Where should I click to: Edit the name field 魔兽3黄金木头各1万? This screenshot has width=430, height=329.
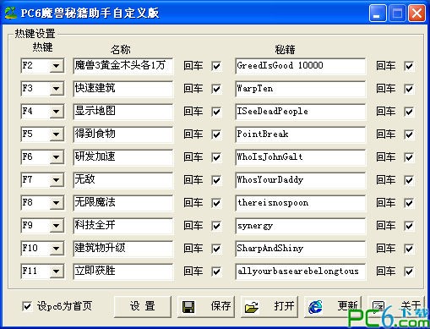(x=123, y=66)
